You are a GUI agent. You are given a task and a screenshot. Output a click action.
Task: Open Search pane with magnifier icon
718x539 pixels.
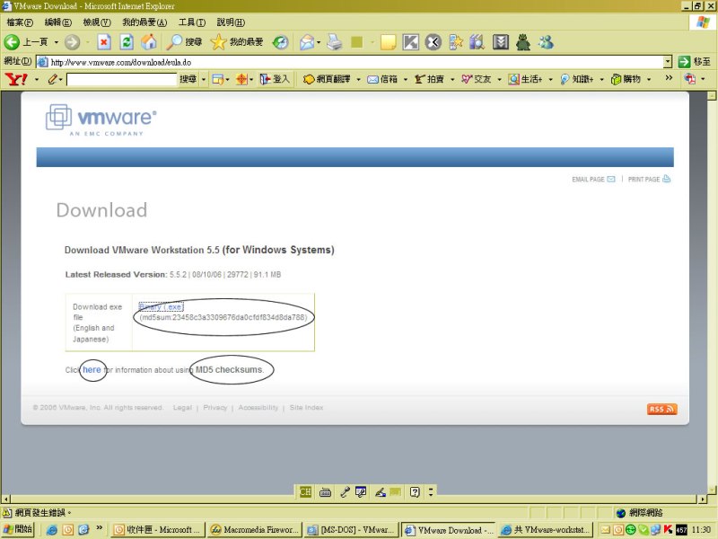[184, 42]
